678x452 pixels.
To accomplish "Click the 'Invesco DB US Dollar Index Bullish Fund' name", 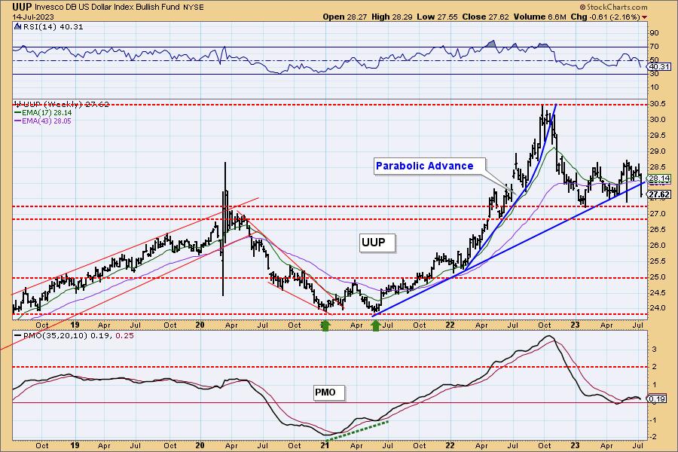I will tap(108, 7).
